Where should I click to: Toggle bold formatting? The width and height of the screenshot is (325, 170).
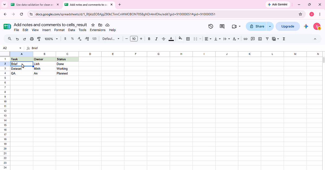(x=149, y=39)
